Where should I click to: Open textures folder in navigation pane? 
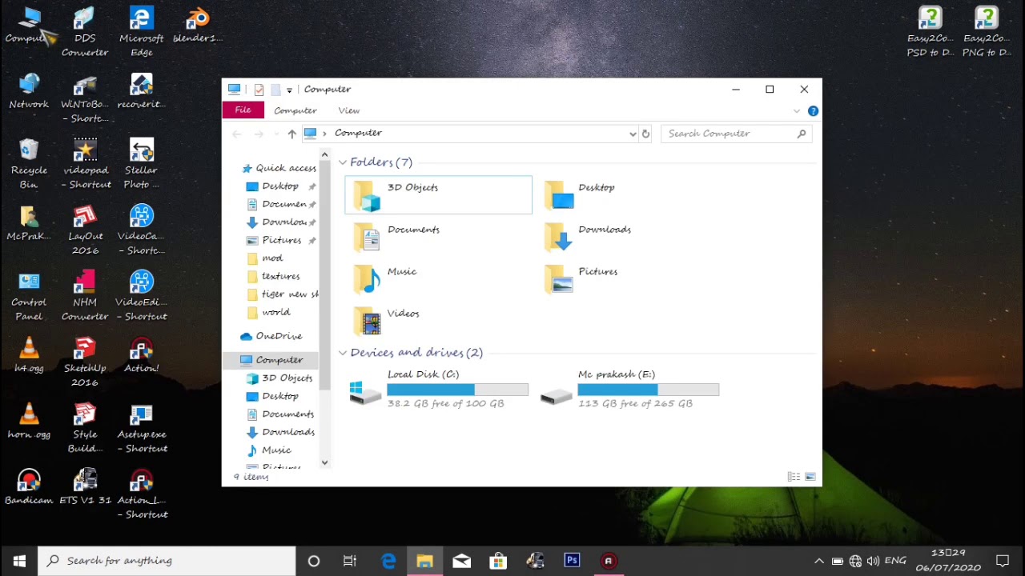coord(273,276)
